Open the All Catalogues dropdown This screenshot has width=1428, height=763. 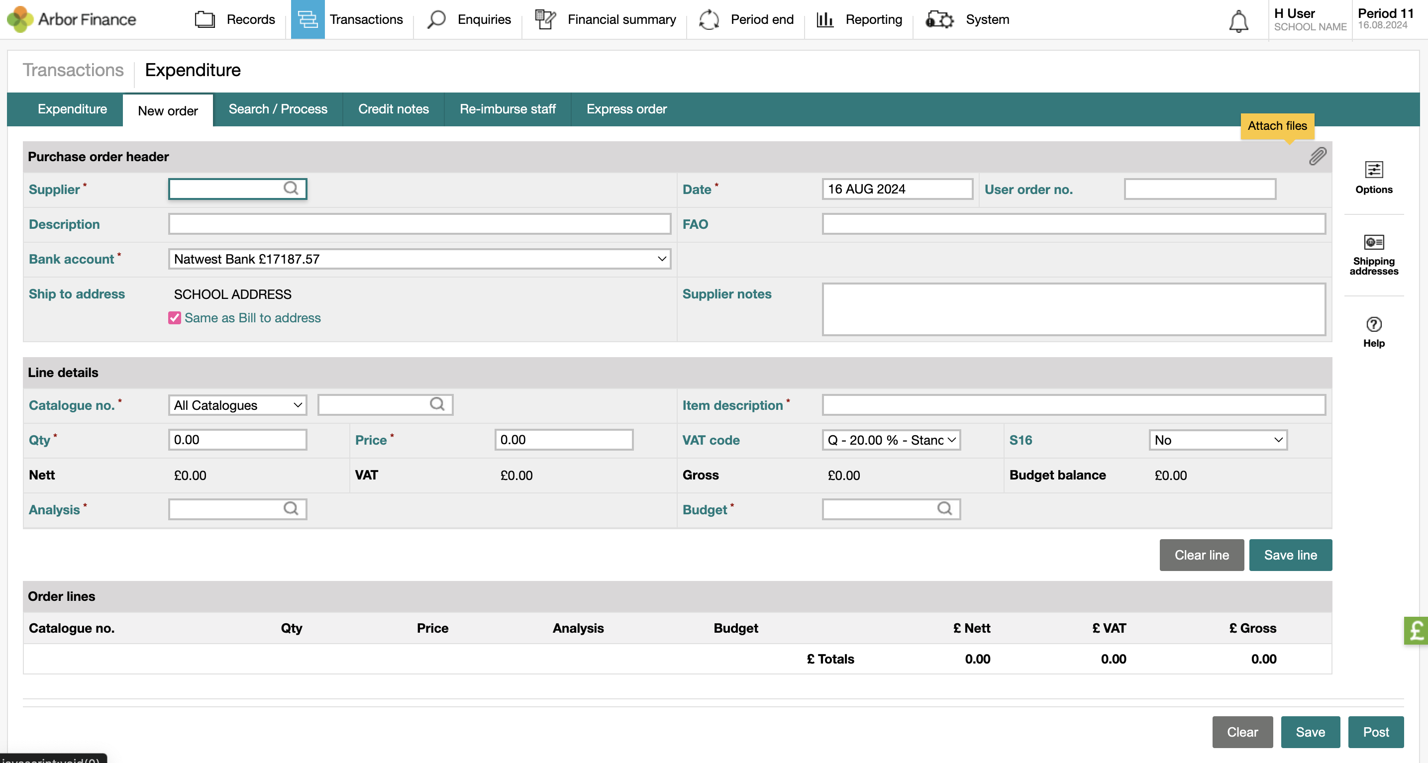[x=237, y=405]
